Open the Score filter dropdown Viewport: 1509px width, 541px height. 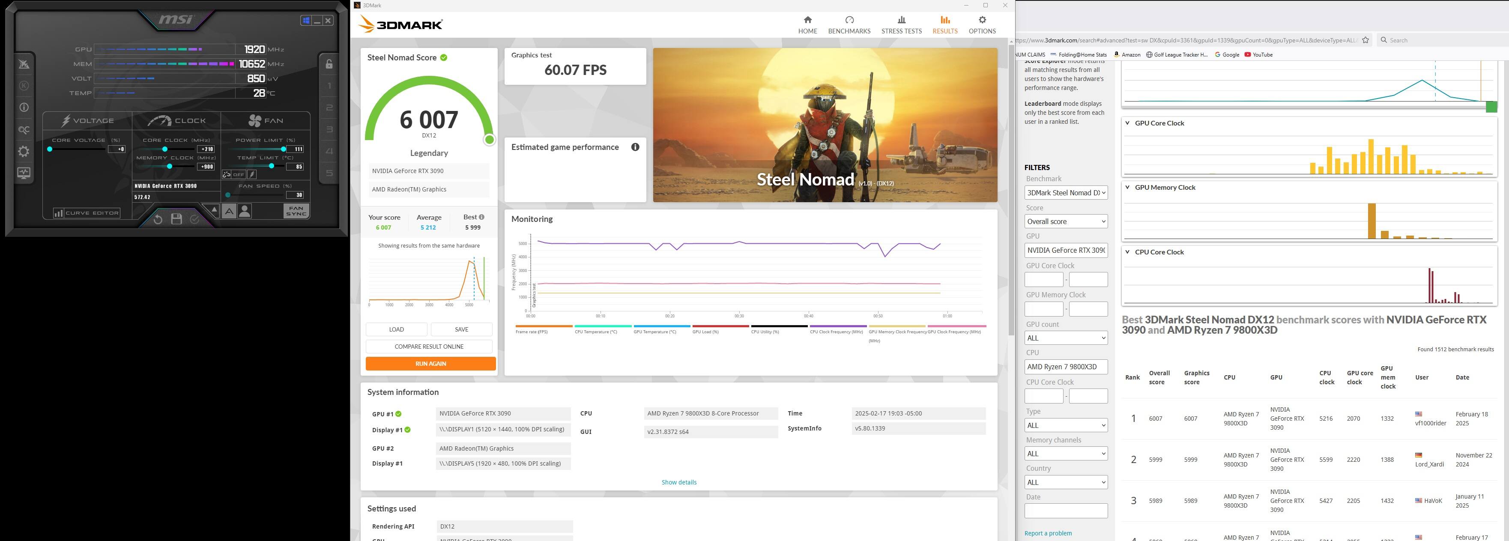1066,221
